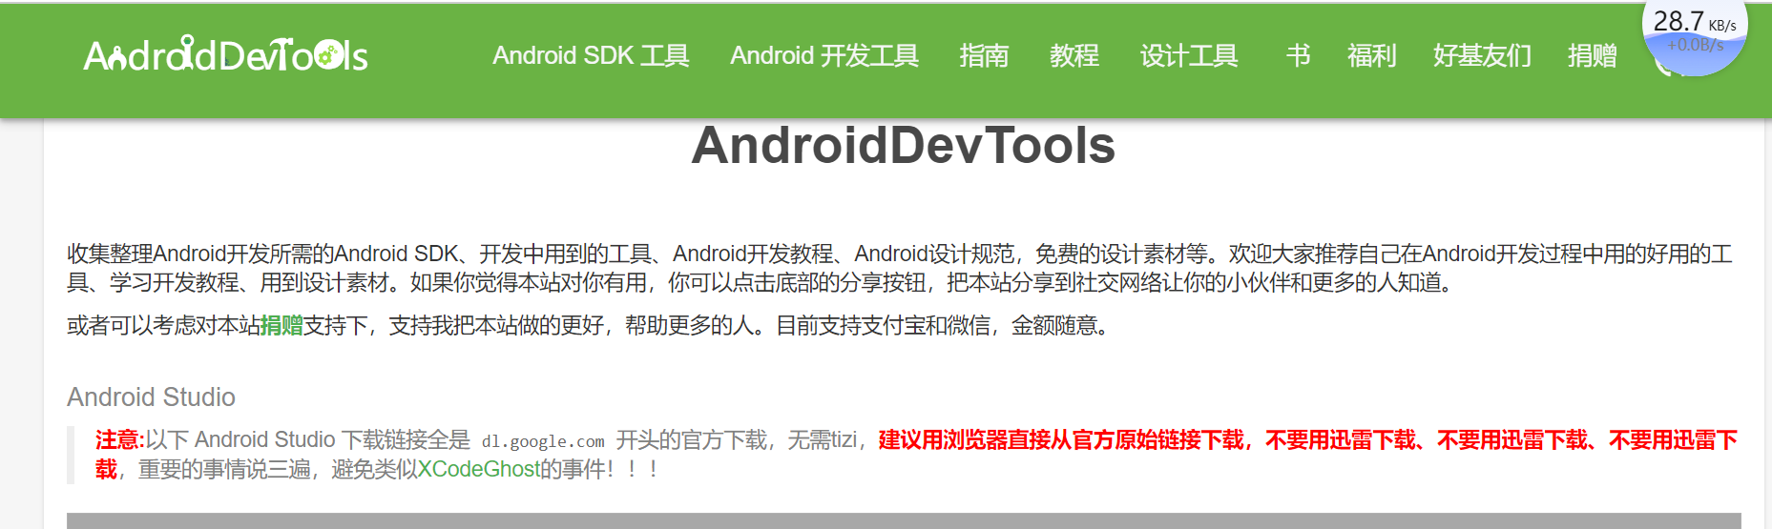Select the 设计工具 menu item
Image resolution: width=1772 pixels, height=529 pixels.
[x=1189, y=55]
